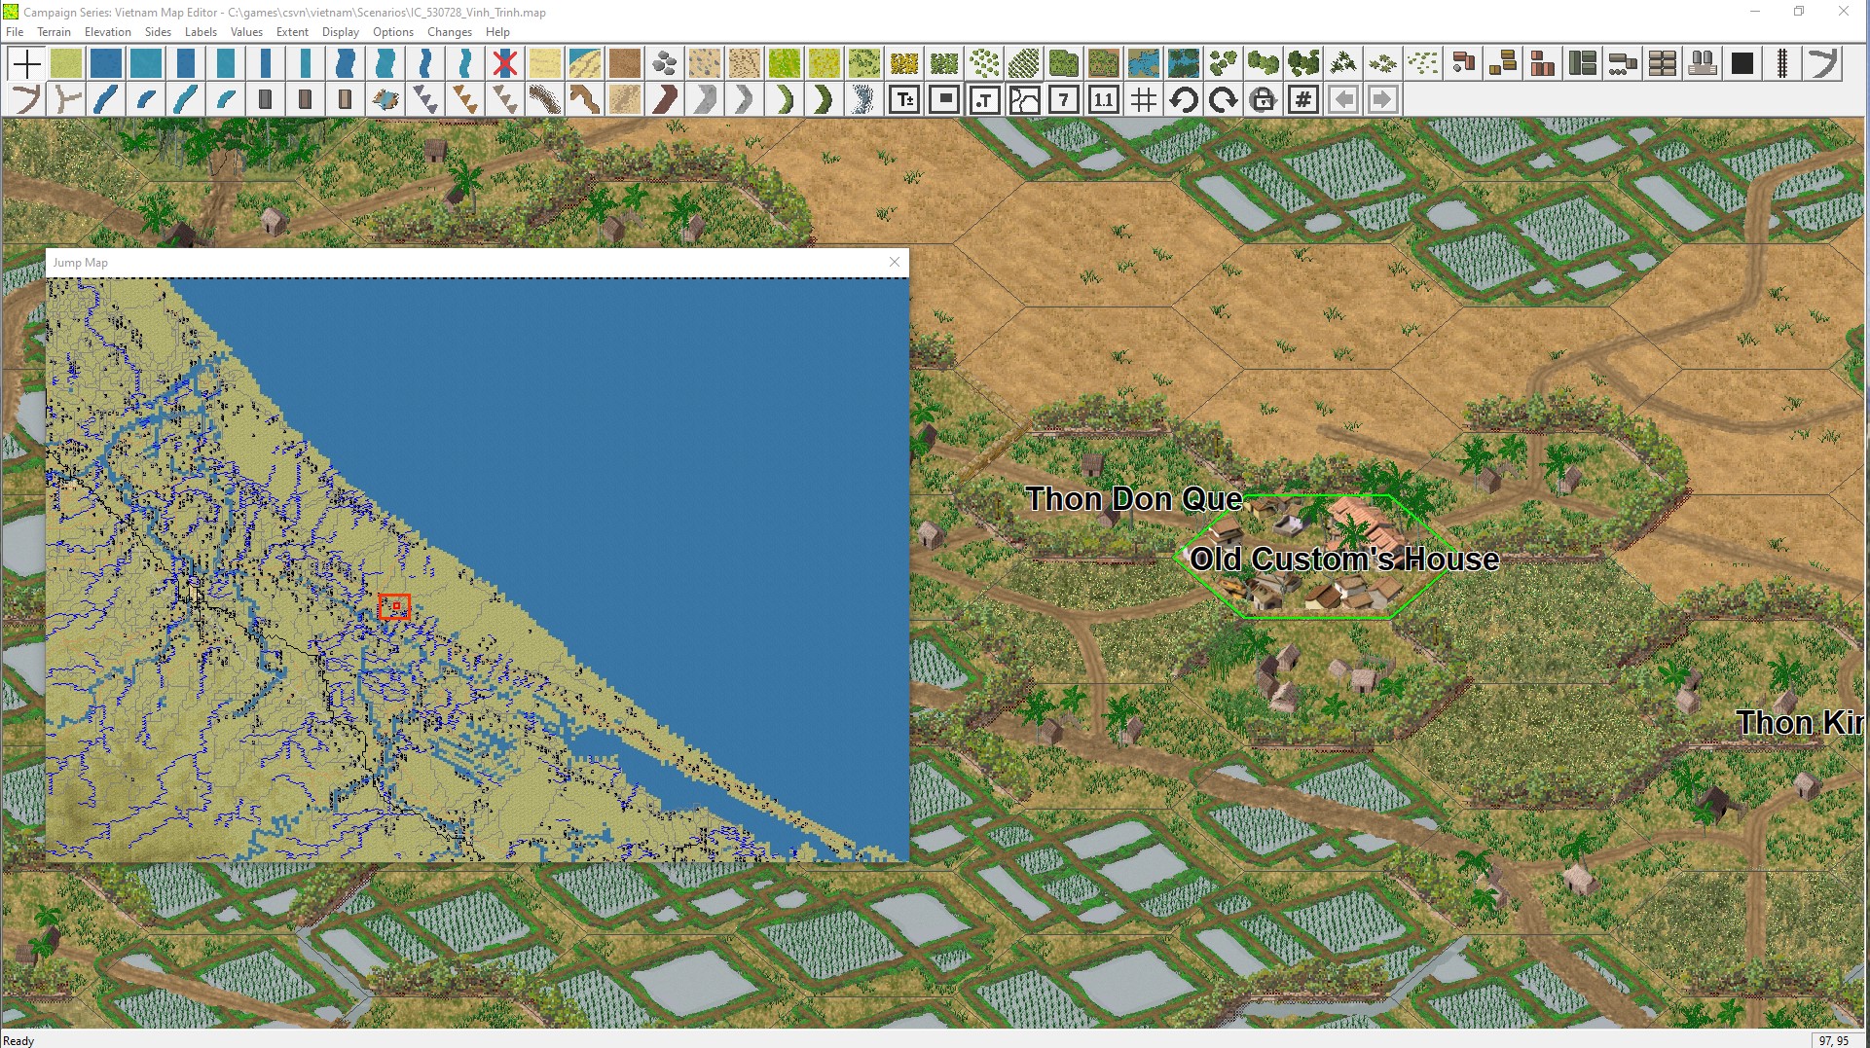
Task: Select the narrow blue stream tool in the bottom row
Action: click(x=146, y=99)
